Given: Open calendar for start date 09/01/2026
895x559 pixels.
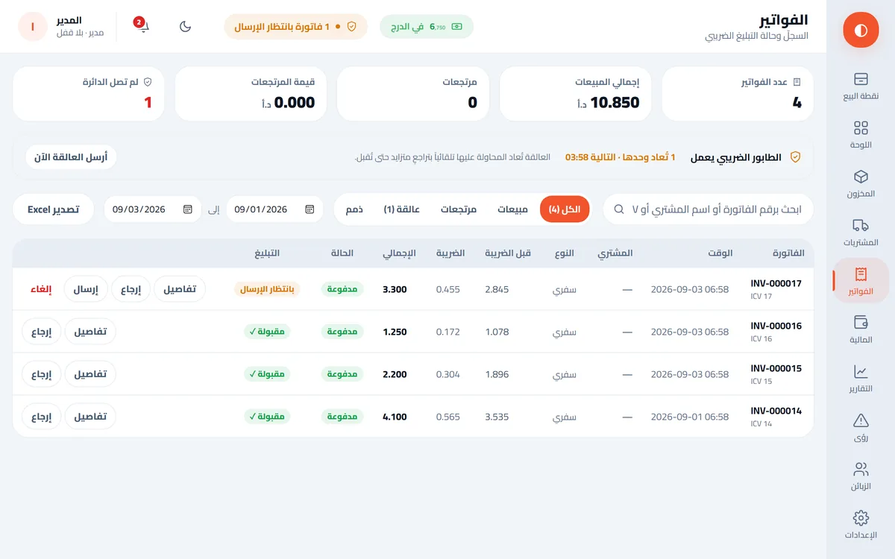Looking at the screenshot, I should pyautogui.click(x=310, y=209).
